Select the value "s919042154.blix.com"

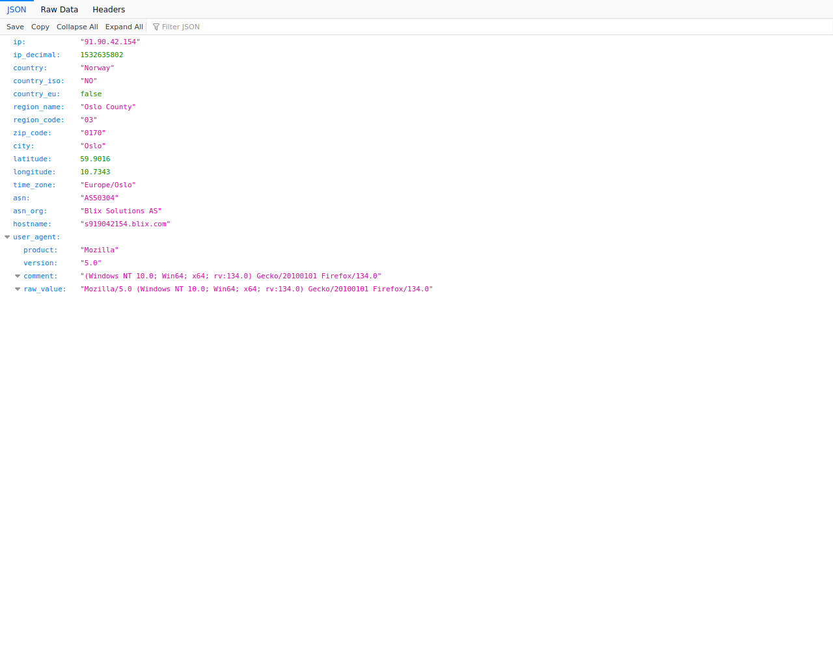click(125, 224)
